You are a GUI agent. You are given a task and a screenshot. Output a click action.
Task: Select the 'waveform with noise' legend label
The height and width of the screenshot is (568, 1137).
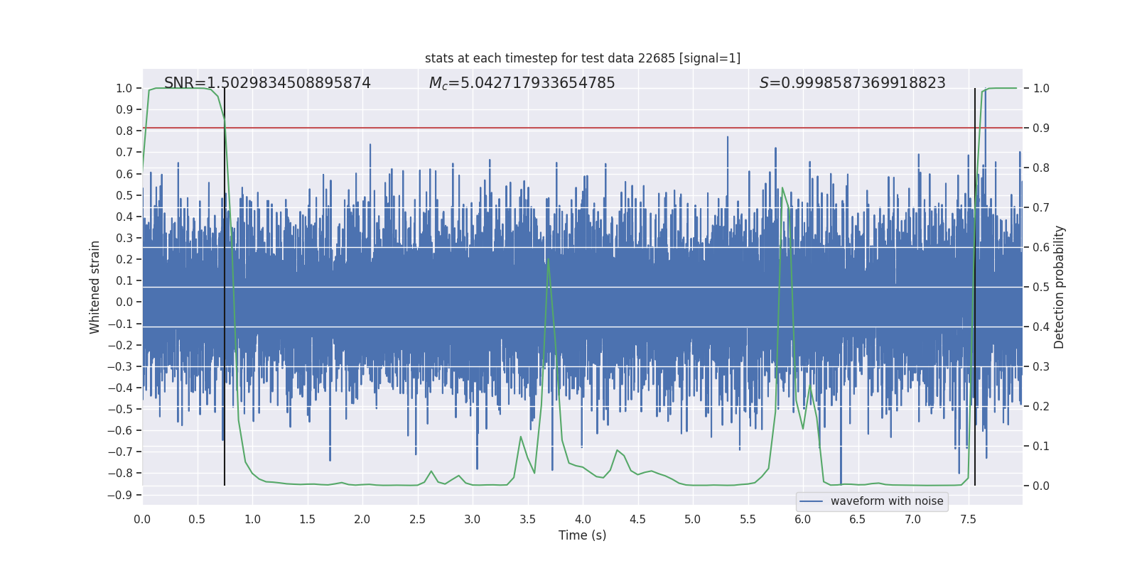coord(886,501)
